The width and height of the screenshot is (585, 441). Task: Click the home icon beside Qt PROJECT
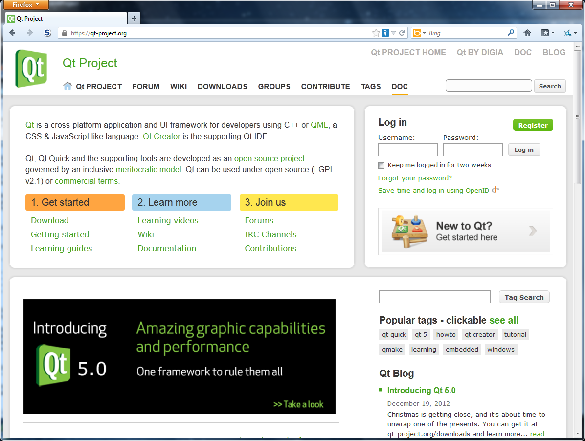pyautogui.click(x=67, y=86)
